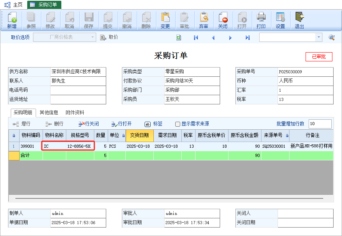Click the 变更 clipboard icon
342x236 pixels.
[x=165, y=20]
